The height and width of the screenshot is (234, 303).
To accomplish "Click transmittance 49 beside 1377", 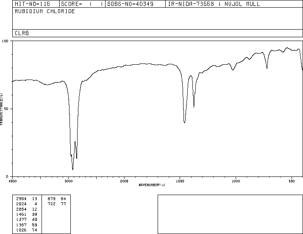I will click(x=35, y=220).
